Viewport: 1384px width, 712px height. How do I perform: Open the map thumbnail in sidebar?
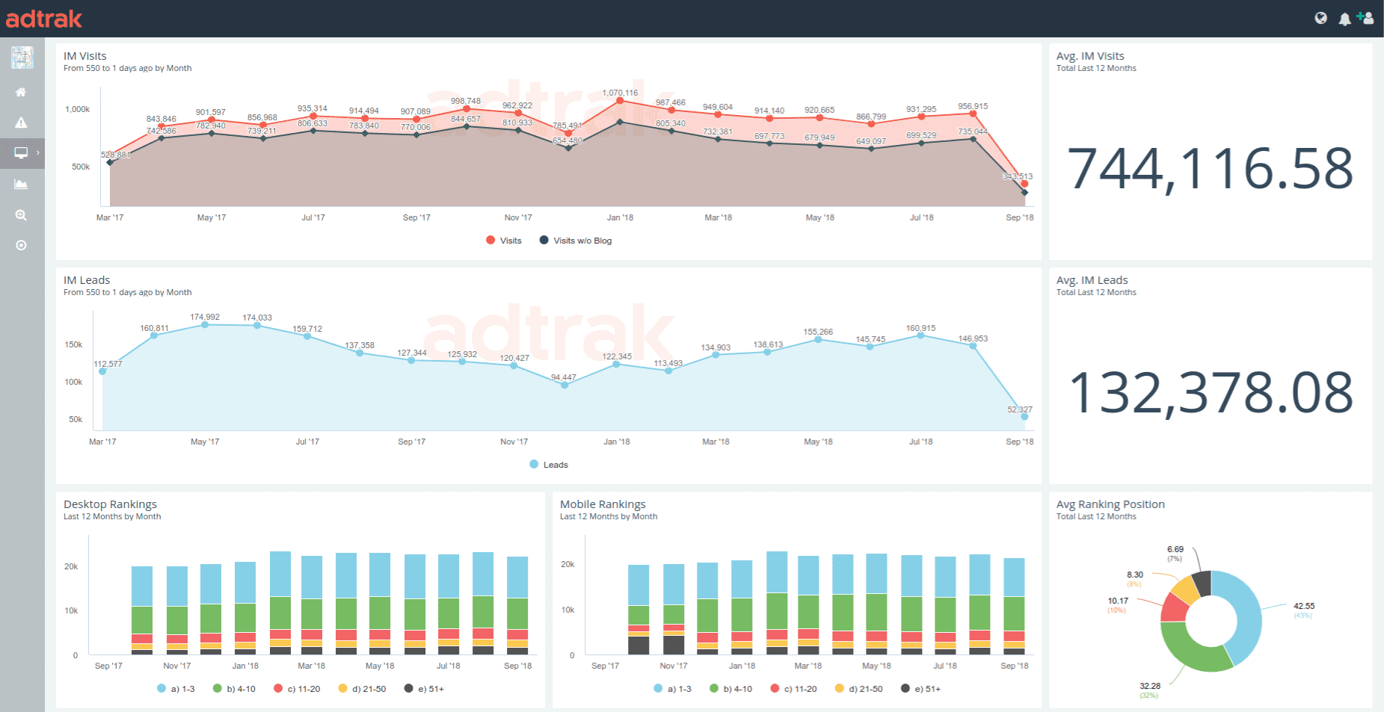22,58
